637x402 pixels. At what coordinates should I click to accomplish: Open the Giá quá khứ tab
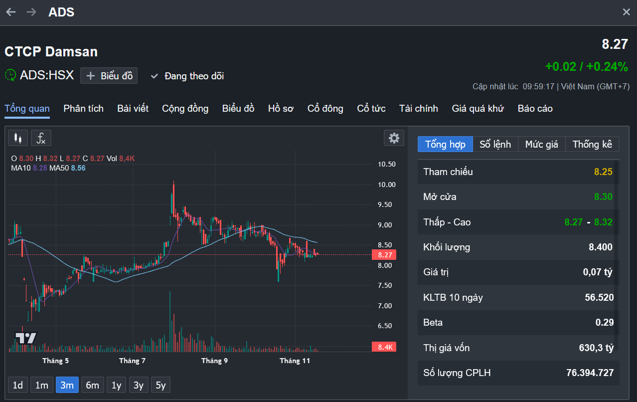[x=478, y=108]
